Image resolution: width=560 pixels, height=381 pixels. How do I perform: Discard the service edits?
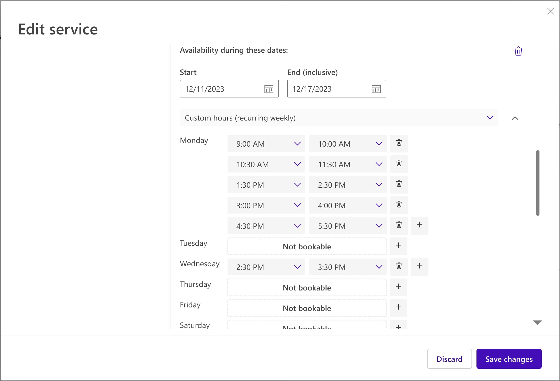click(449, 359)
